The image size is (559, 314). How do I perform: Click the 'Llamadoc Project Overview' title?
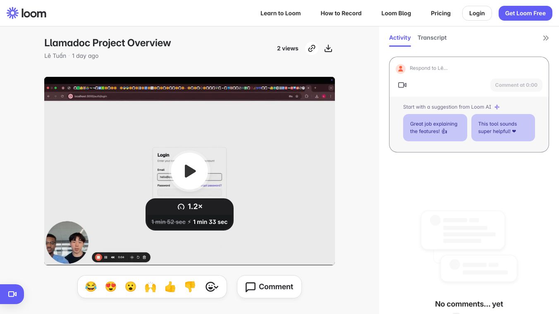click(107, 43)
